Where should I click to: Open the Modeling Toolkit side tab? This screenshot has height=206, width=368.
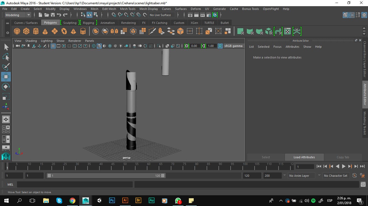pos(365,123)
